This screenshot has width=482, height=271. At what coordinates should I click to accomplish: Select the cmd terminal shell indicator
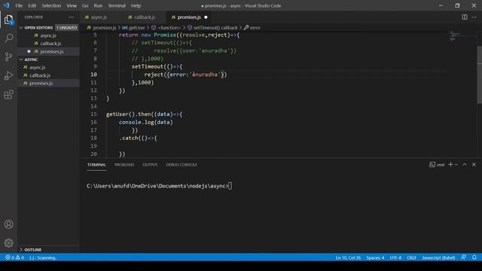[x=437, y=165]
